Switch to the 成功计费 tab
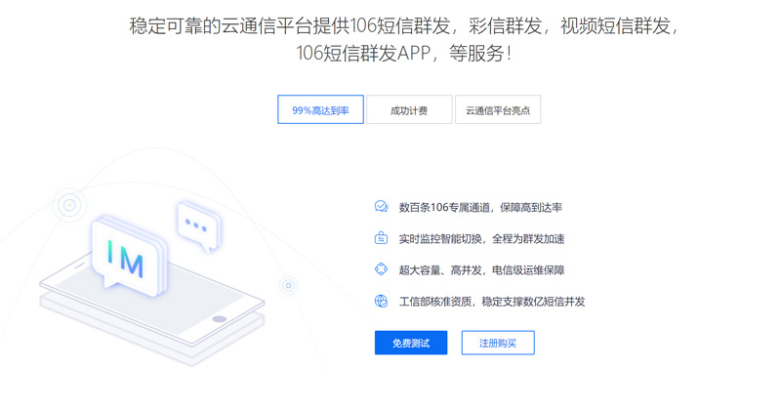This screenshot has width=781, height=410. point(409,109)
